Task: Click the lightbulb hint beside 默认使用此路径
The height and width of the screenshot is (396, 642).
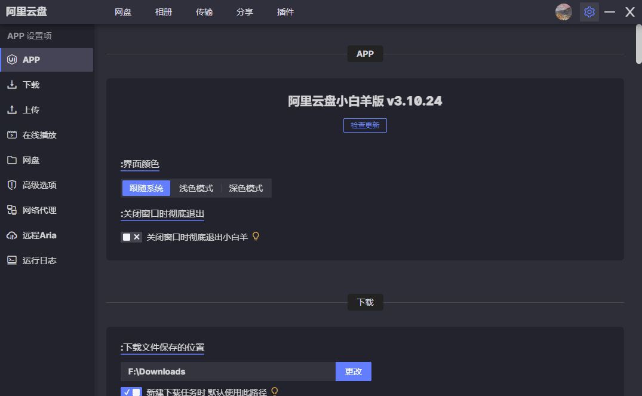Action: 274,391
